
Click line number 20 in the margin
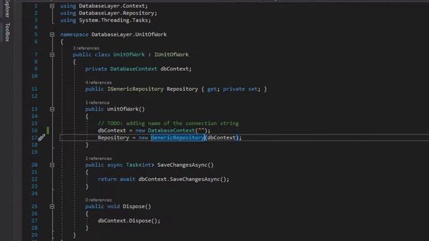(x=34, y=165)
